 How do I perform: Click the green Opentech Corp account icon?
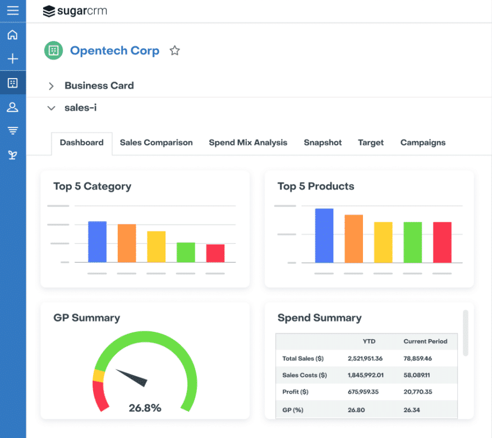click(x=54, y=51)
